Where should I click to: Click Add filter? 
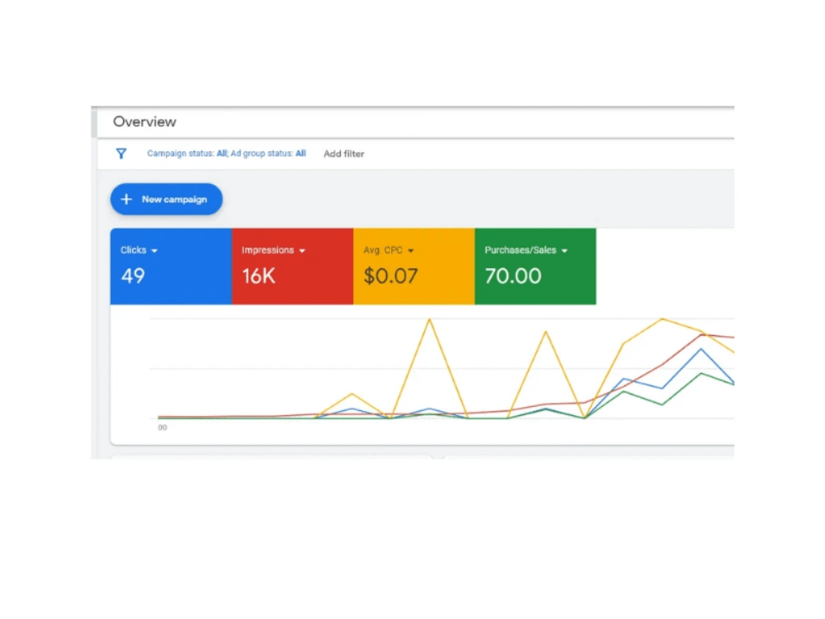pos(343,154)
